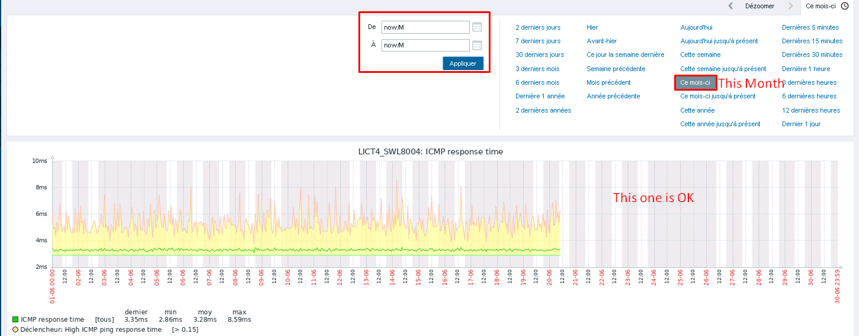
Task: Select Dernière 1 année range
Action: pyautogui.click(x=540, y=96)
